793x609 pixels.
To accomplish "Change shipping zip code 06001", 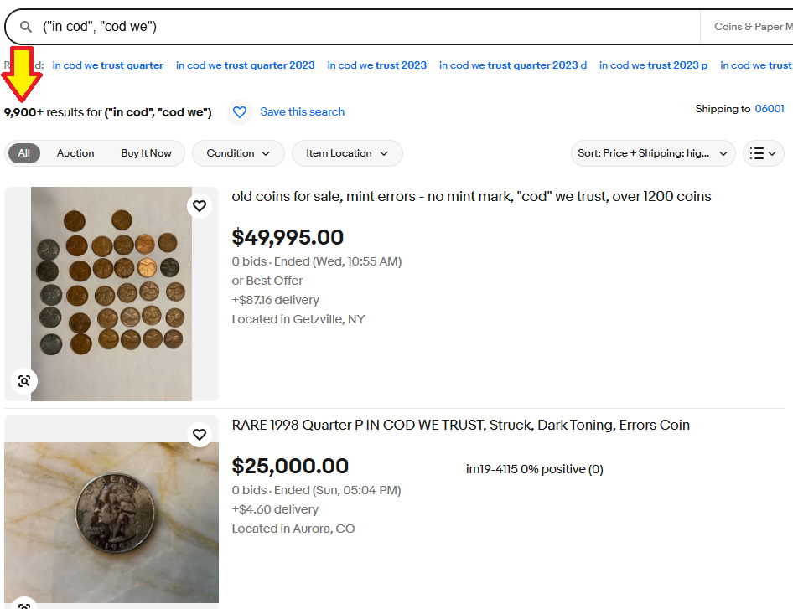I will 770,109.
